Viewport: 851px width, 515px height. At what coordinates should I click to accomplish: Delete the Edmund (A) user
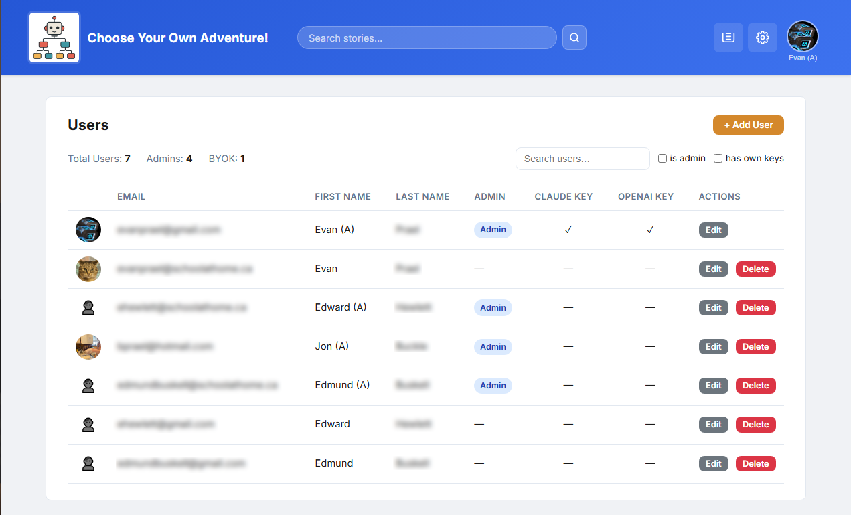756,385
